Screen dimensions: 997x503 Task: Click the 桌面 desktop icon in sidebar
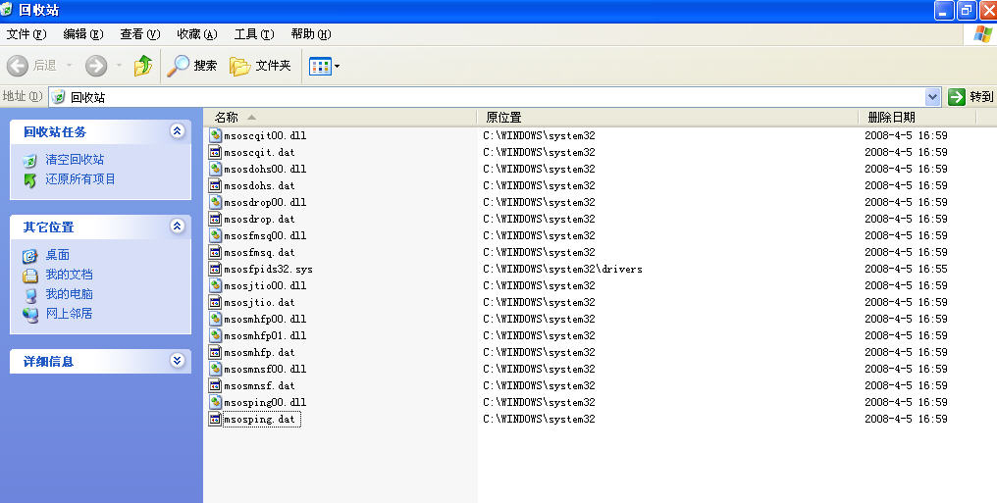point(29,256)
